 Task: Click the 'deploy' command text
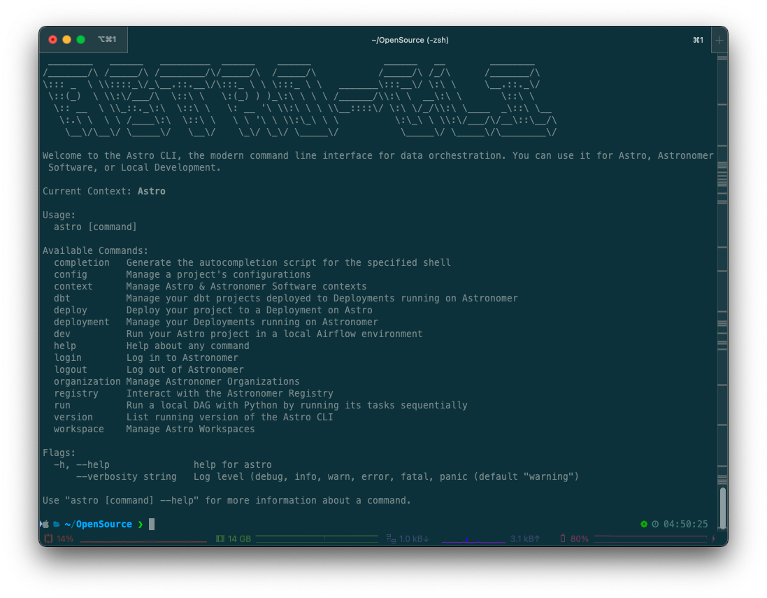tap(71, 311)
